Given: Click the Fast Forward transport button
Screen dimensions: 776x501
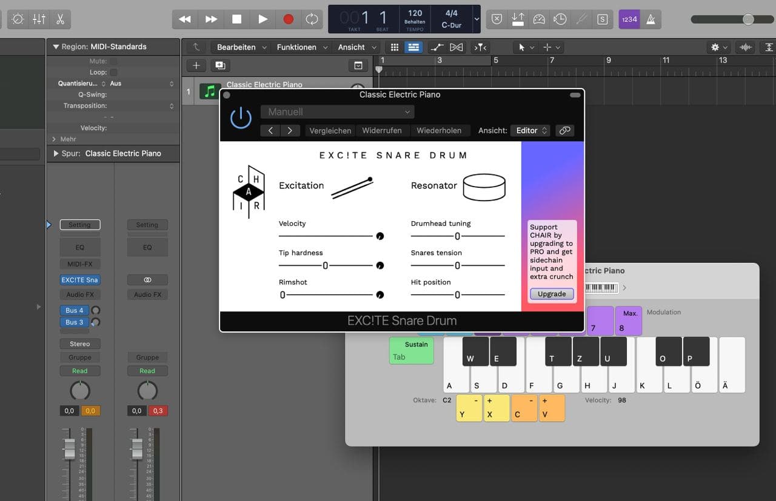Looking at the screenshot, I should [x=211, y=19].
